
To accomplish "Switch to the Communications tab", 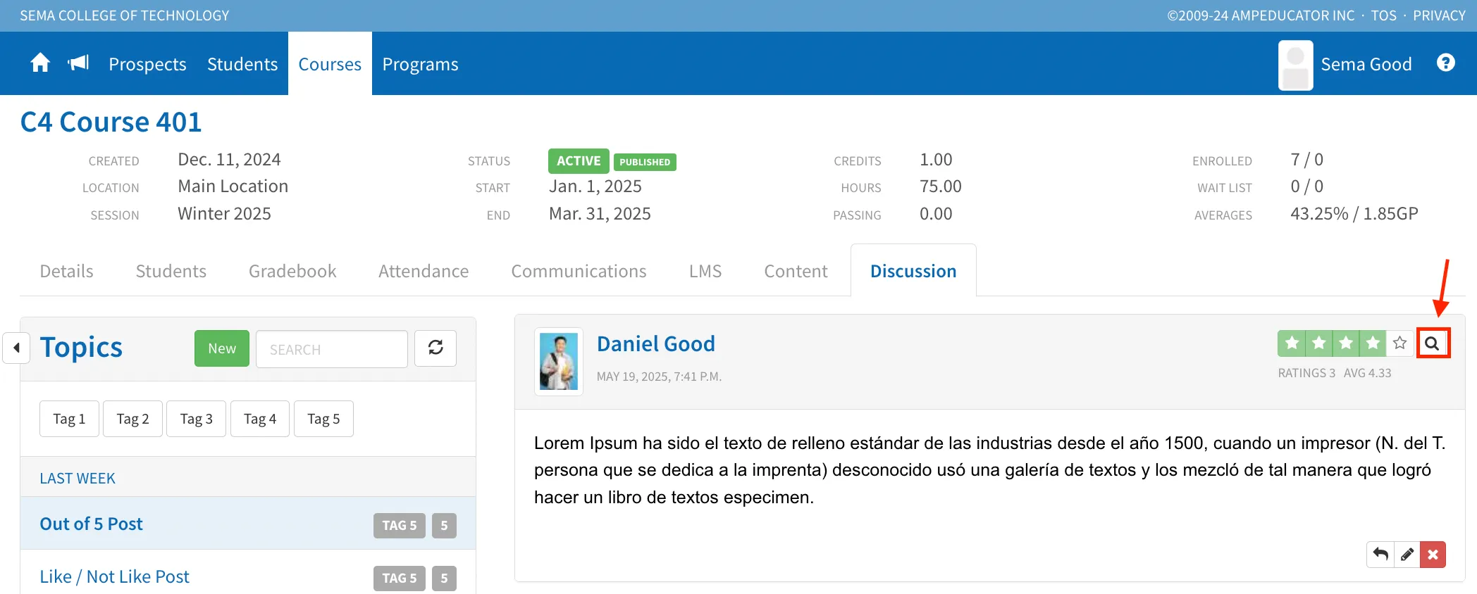I will pyautogui.click(x=579, y=271).
